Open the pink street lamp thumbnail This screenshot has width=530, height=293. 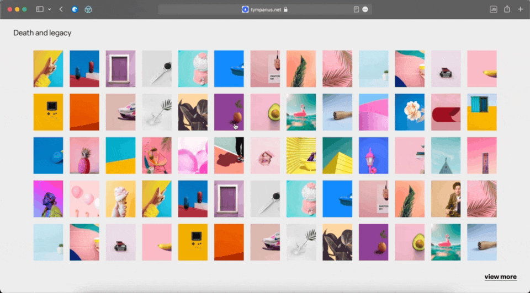pyautogui.click(x=374, y=155)
